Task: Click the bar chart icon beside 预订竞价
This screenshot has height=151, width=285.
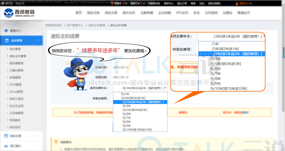Action: coord(6,146)
